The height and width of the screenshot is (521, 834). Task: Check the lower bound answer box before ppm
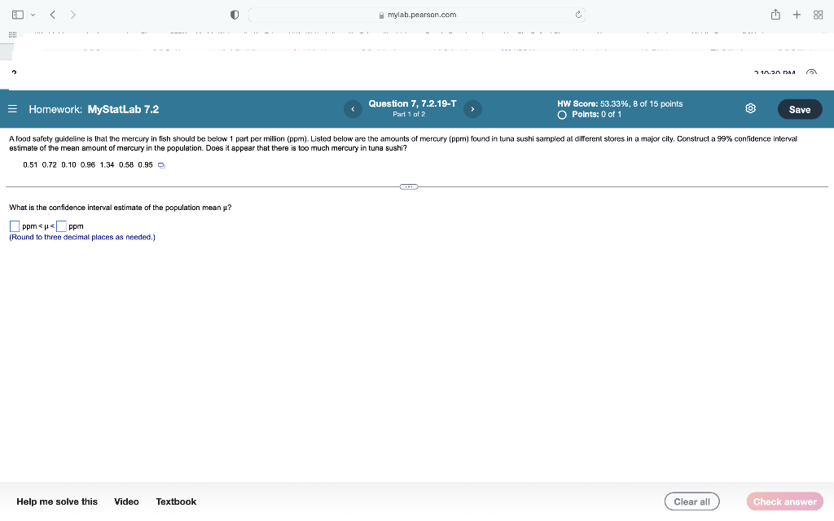click(14, 225)
